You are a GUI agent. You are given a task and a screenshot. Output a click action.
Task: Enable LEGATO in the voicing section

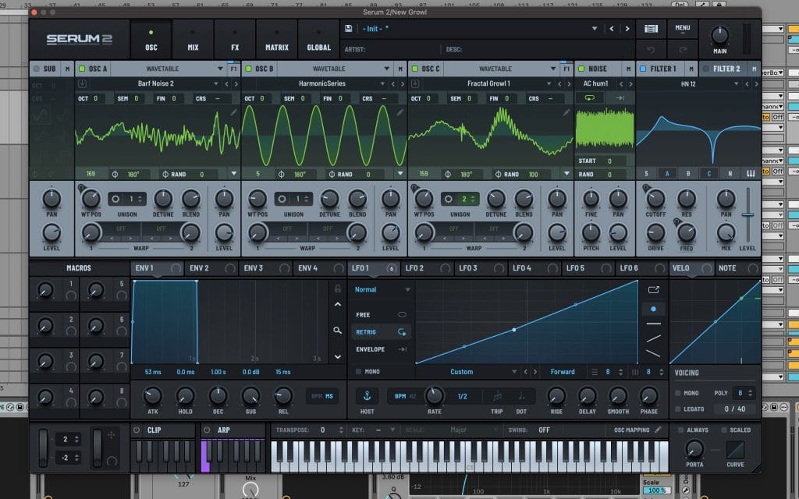pyautogui.click(x=678, y=409)
